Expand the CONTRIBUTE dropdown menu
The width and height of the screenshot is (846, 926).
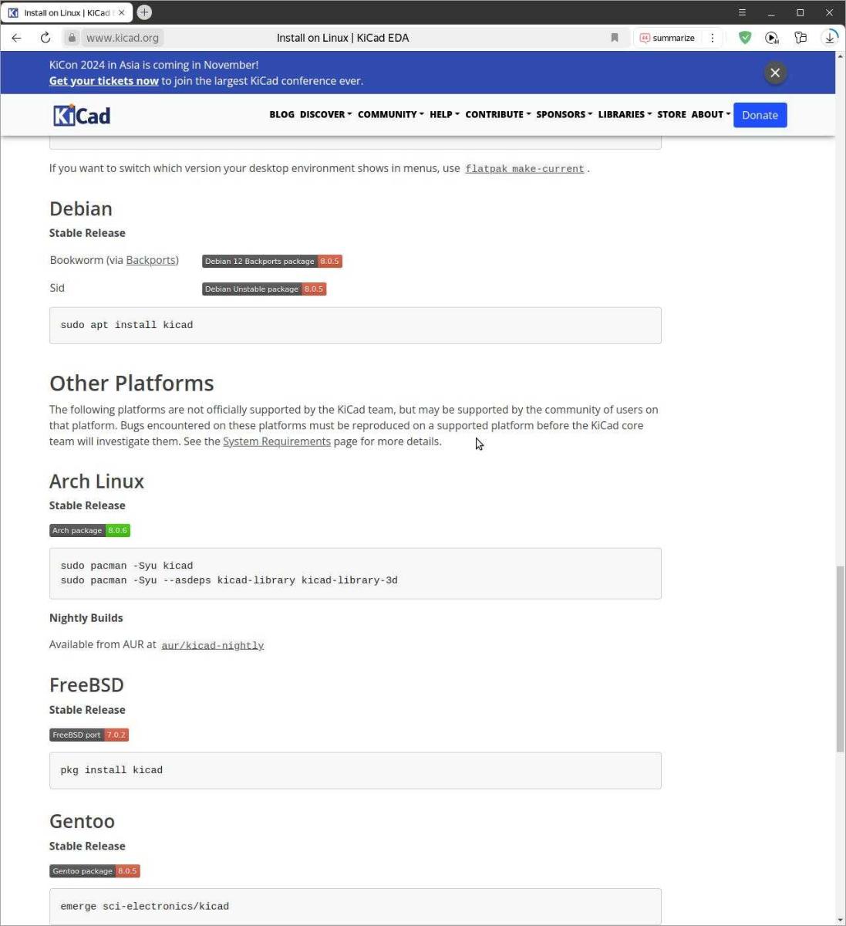497,114
